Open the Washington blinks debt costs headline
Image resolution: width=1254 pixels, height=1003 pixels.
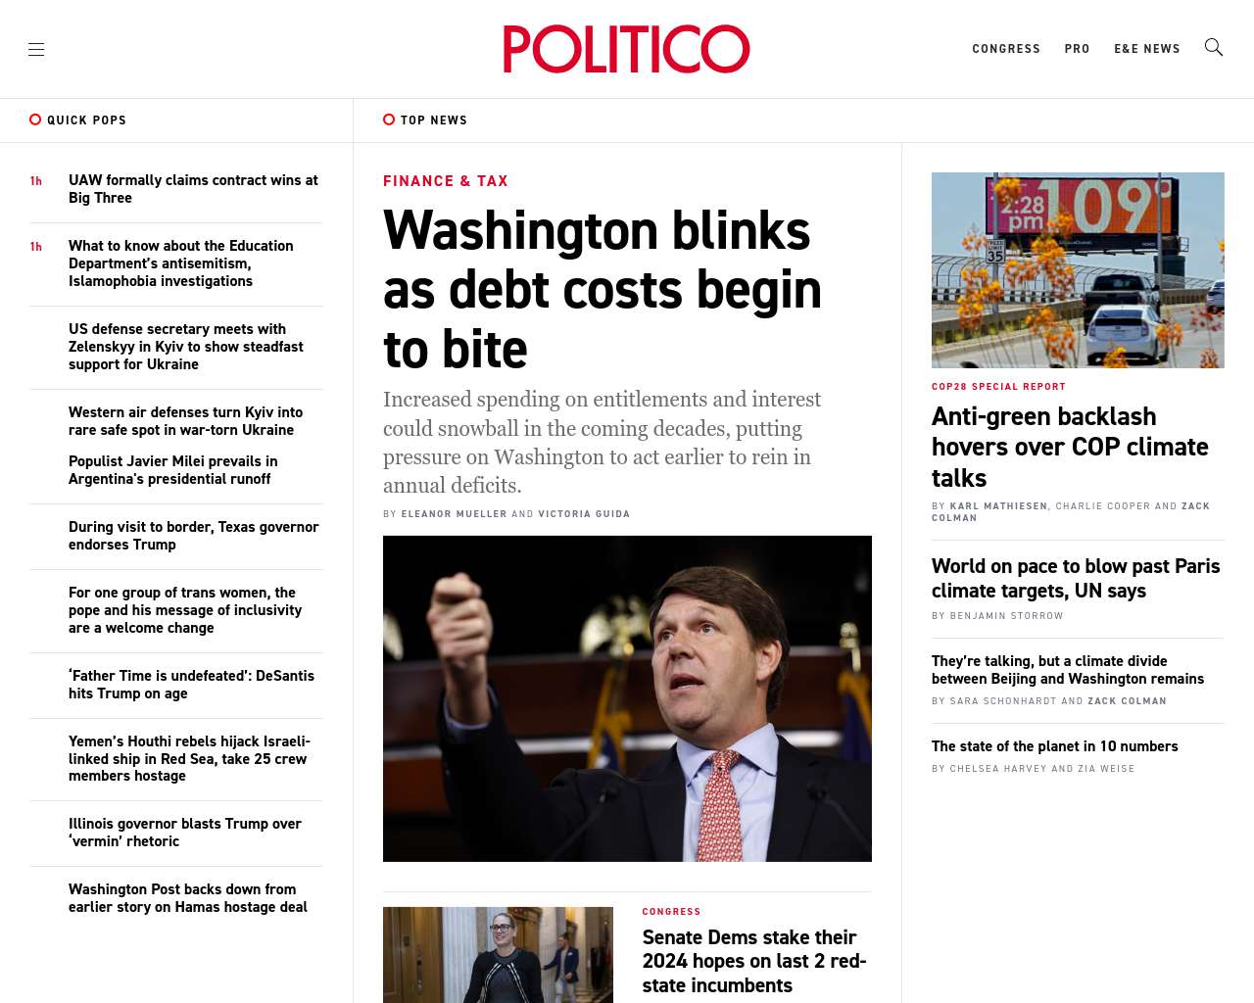603,289
